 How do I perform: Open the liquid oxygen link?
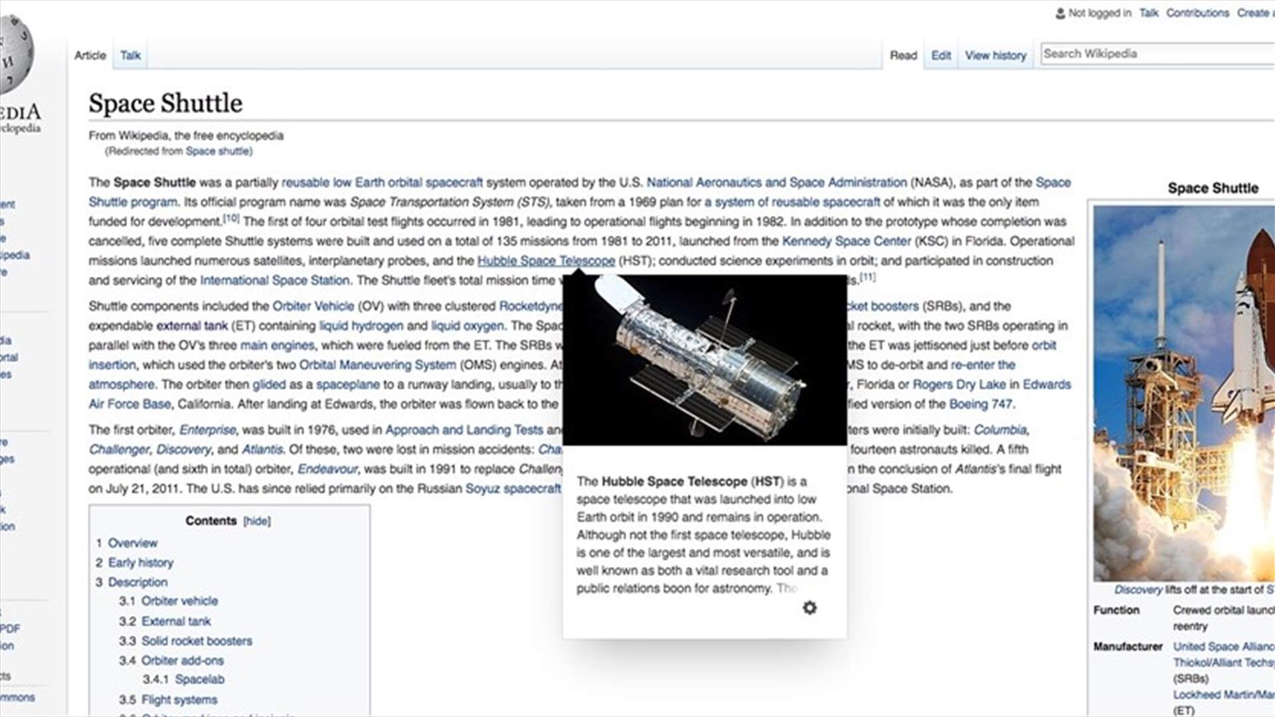click(467, 326)
